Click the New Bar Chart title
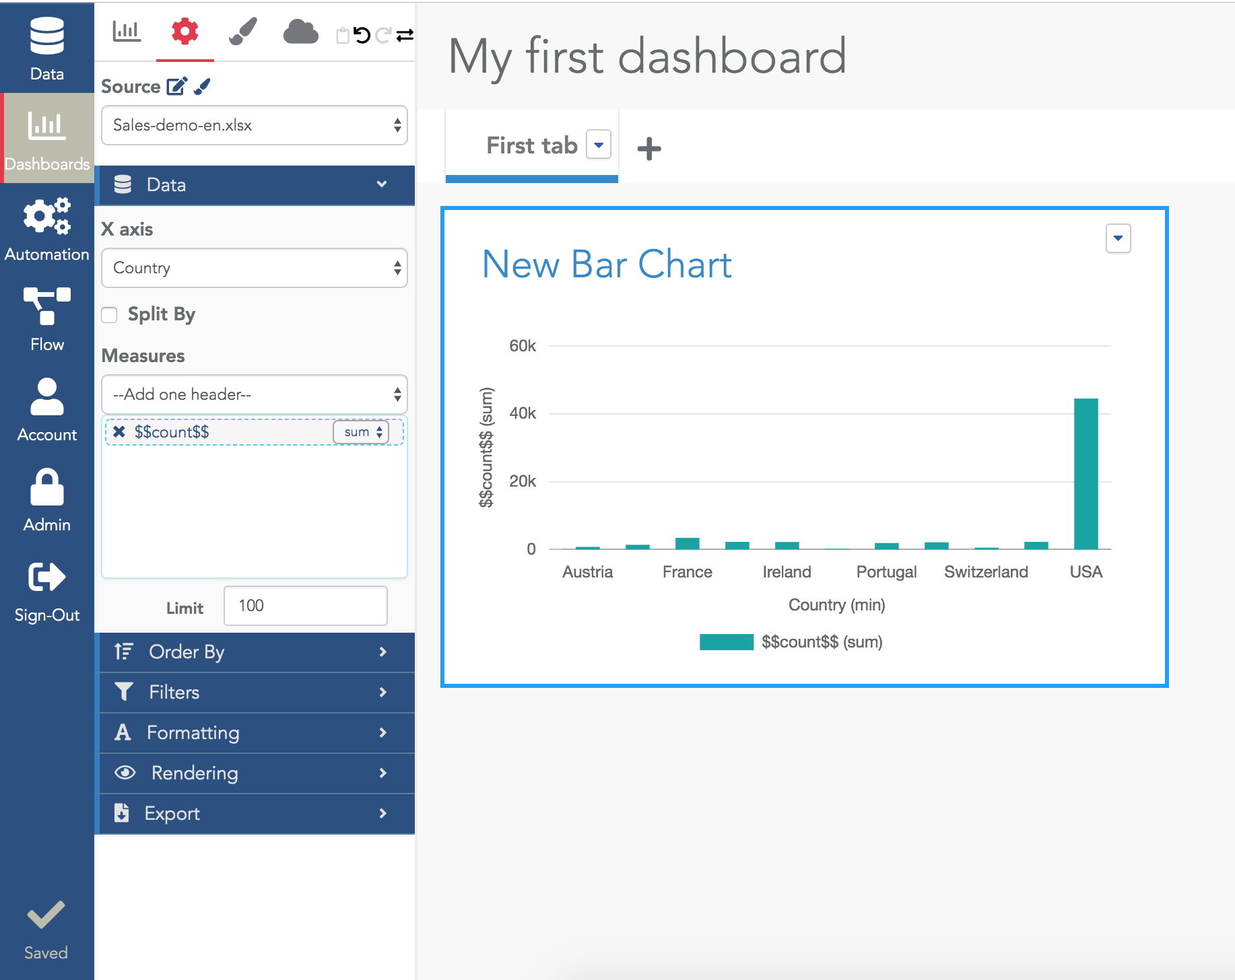This screenshot has width=1235, height=980. pyautogui.click(x=607, y=264)
